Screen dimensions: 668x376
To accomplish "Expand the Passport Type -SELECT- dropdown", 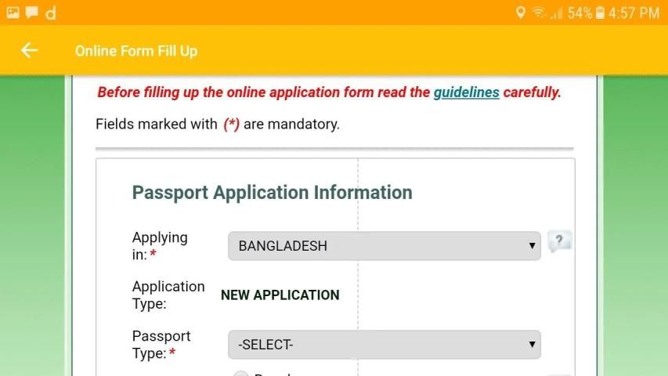I will (384, 344).
